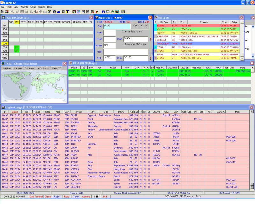
Task: Open the Awards menu
Action: point(25,7)
